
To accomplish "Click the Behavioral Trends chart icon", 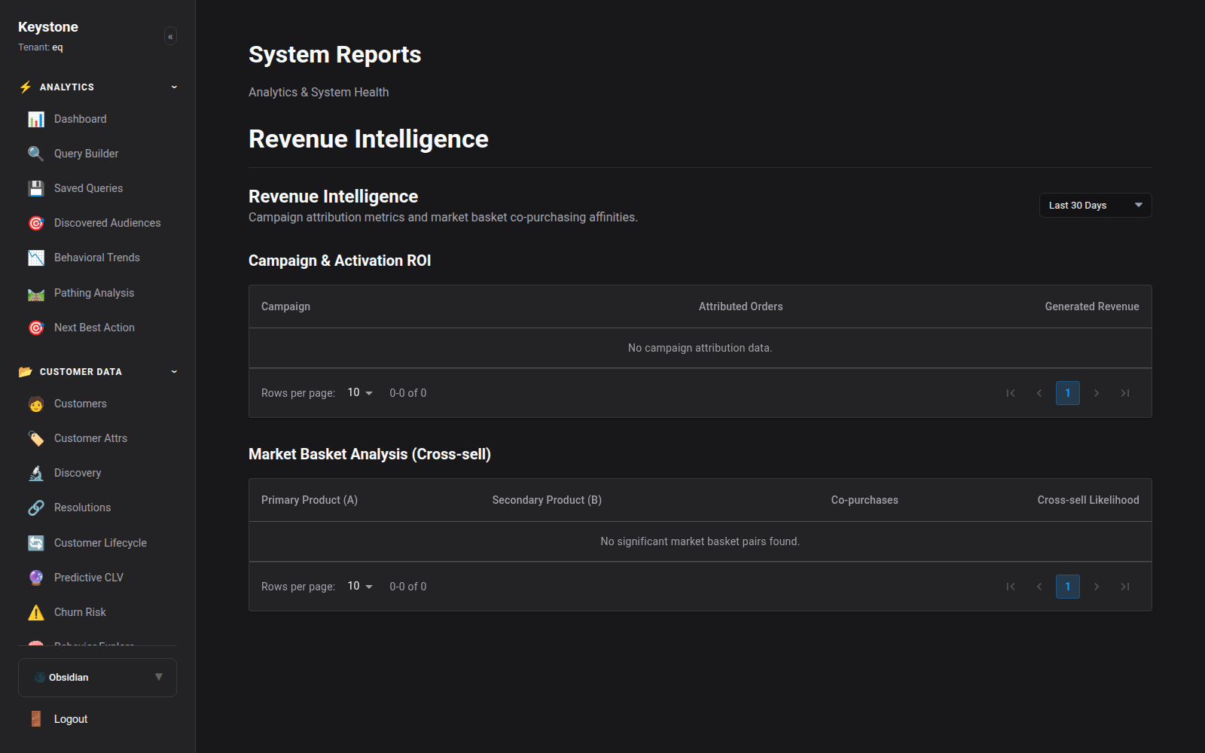I will click(x=36, y=258).
